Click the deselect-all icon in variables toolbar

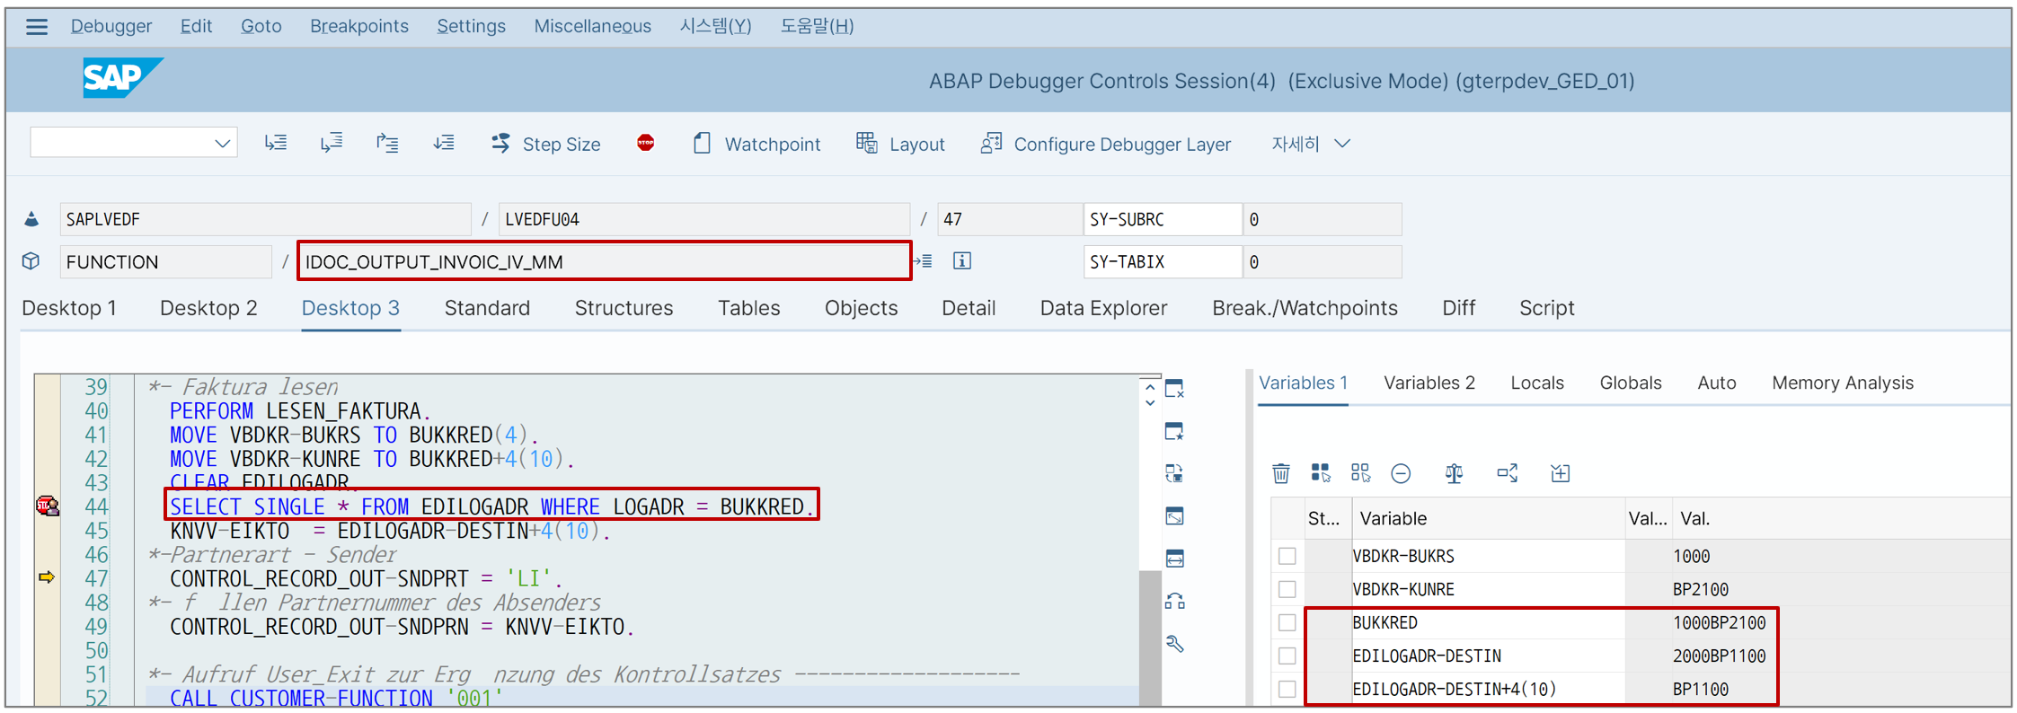(x=1361, y=473)
